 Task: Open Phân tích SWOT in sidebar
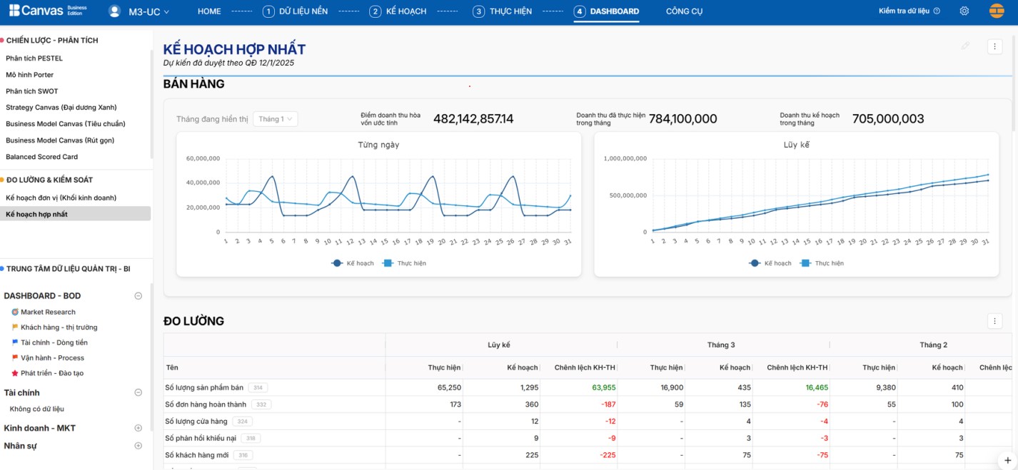point(32,91)
